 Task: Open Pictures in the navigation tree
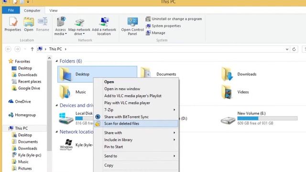[22, 168]
